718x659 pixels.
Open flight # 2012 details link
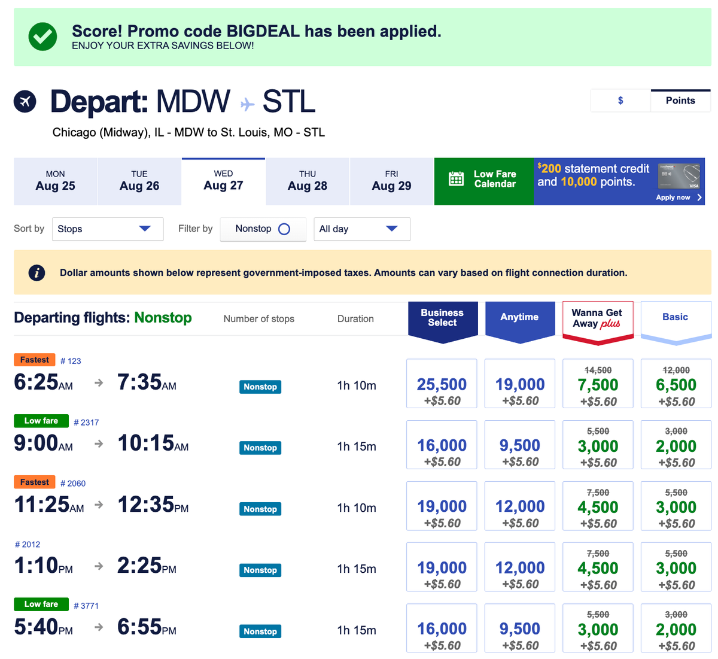[x=28, y=545]
